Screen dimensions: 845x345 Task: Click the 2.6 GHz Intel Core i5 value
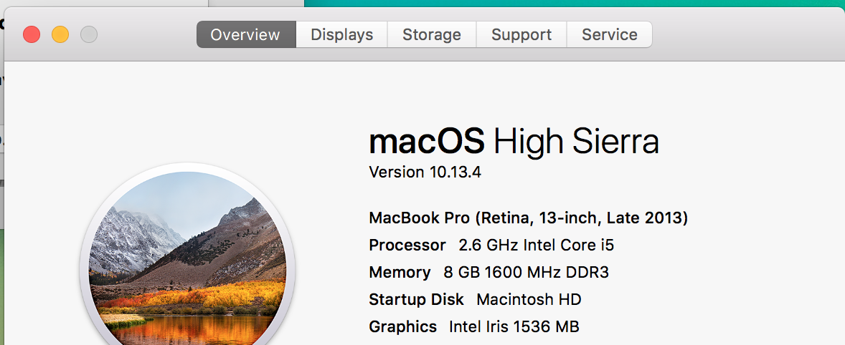(x=537, y=246)
